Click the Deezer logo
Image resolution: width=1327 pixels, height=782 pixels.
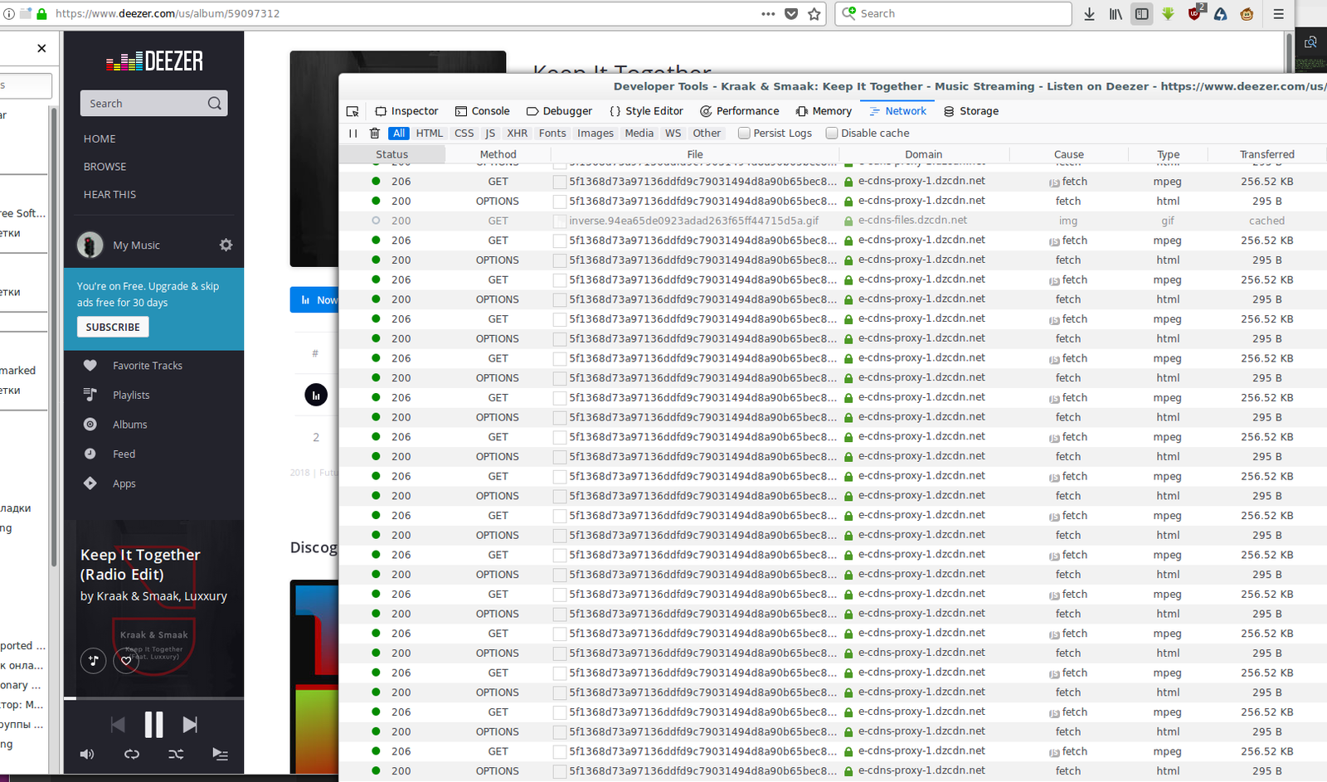pos(154,61)
